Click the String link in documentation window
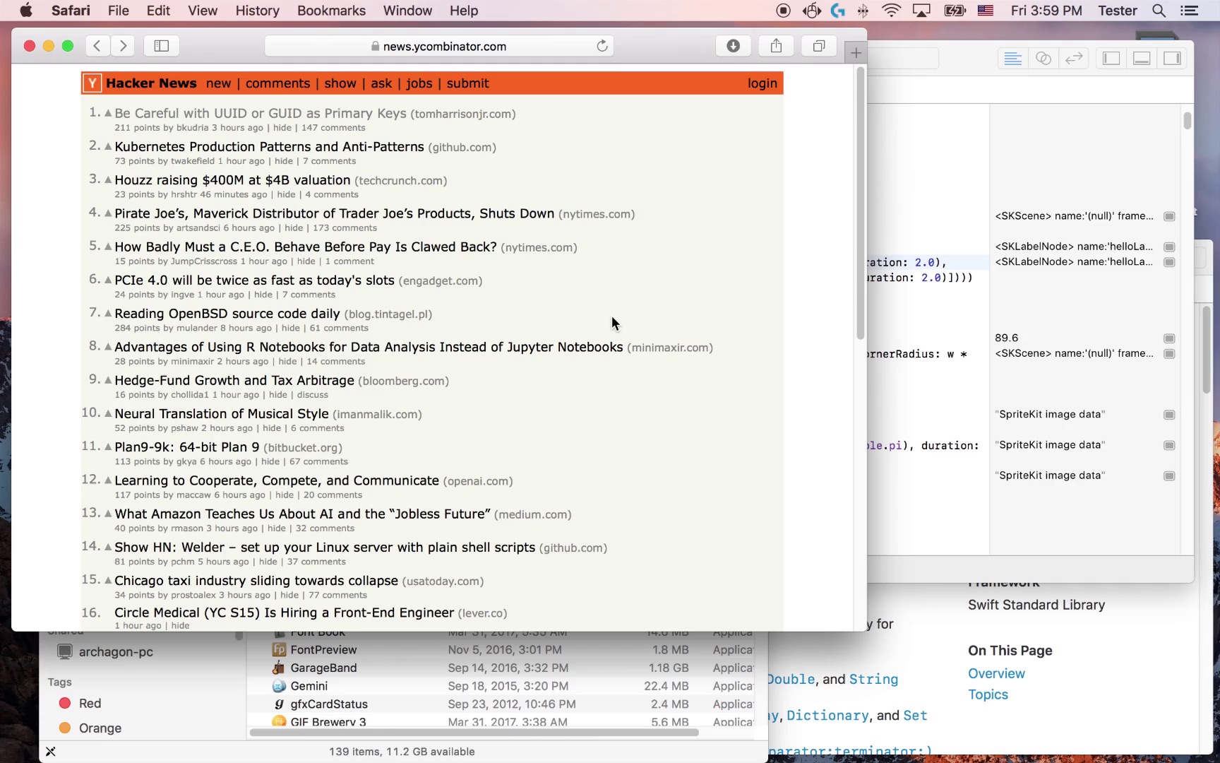This screenshot has width=1220, height=763. (x=873, y=680)
